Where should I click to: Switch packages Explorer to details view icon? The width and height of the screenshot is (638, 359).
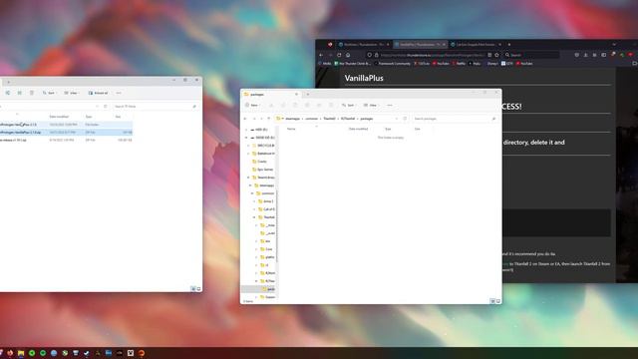coord(492,301)
